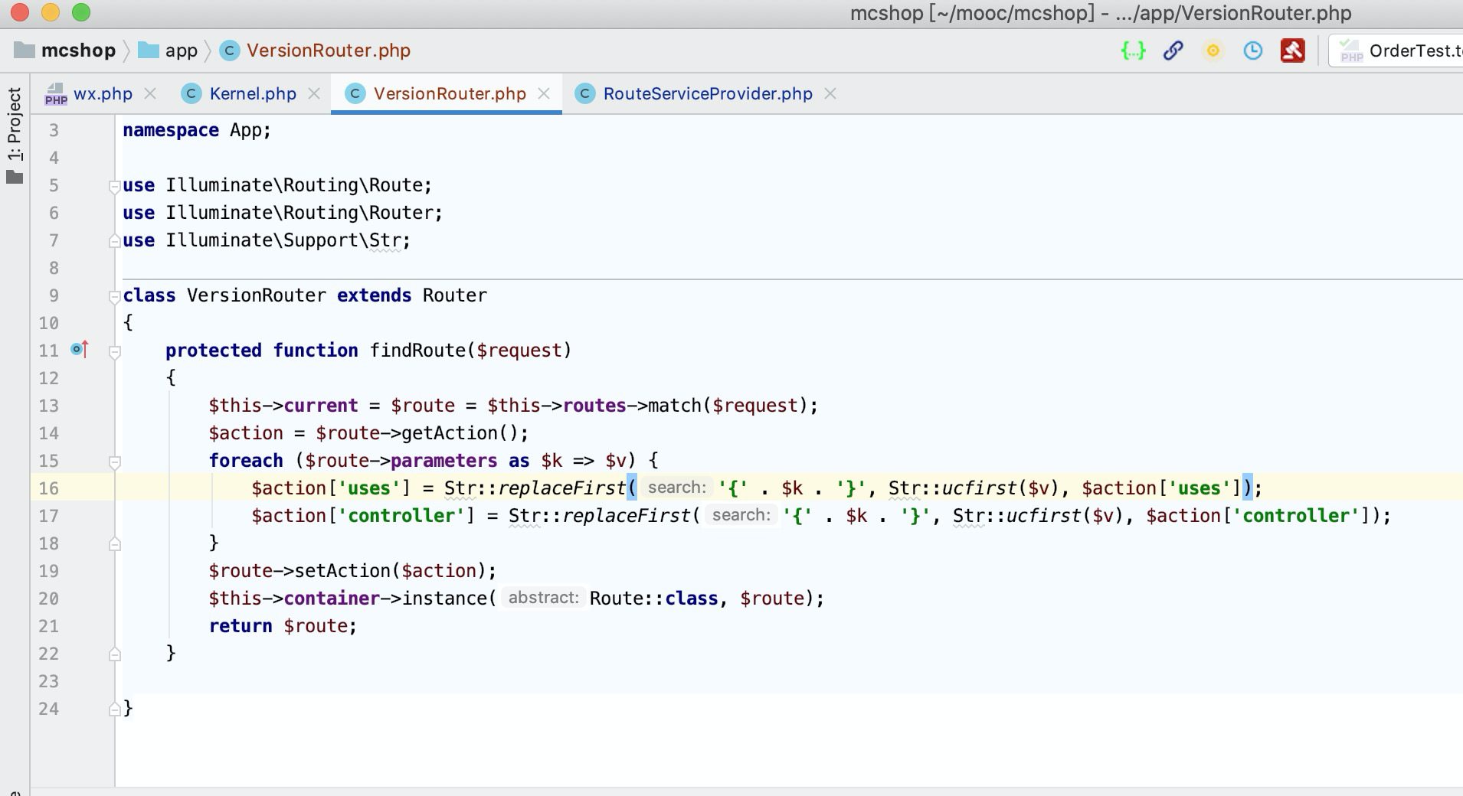The image size is (1463, 796).
Task: Collapse the findRoute function at line 11
Action: [x=115, y=351]
